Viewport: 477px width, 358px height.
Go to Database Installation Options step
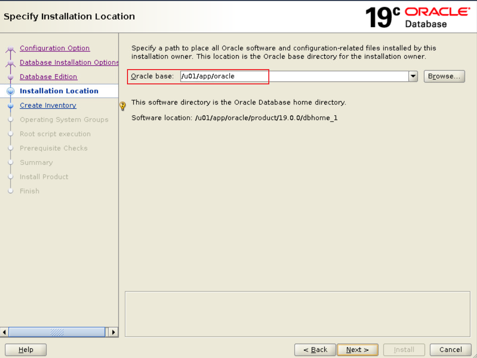coord(69,62)
